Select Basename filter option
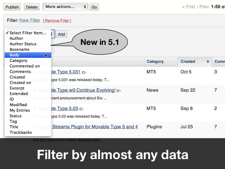 click(28, 50)
